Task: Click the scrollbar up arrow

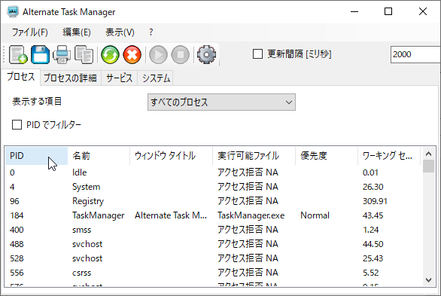Action: (428, 154)
